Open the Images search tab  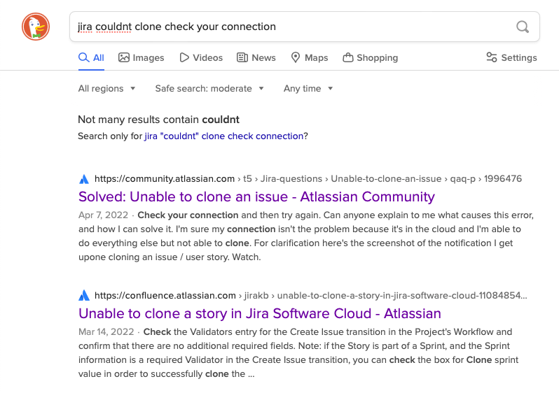(141, 58)
